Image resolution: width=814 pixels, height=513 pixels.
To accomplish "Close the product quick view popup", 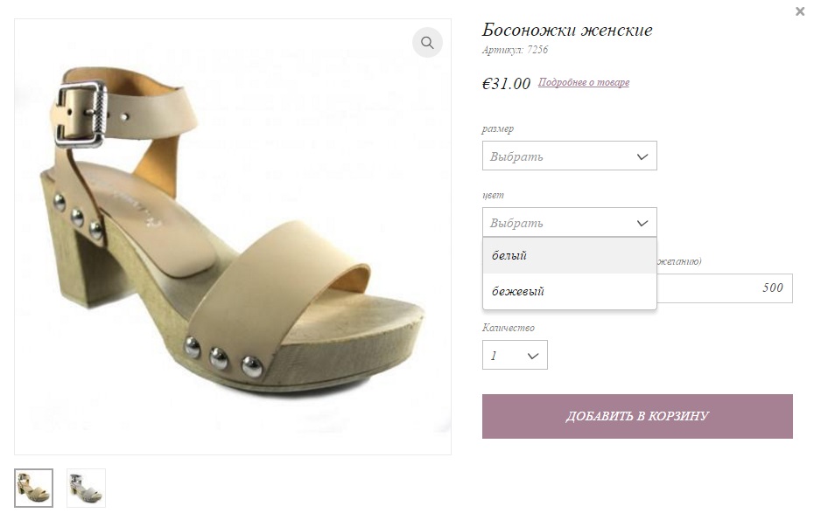I will click(800, 11).
